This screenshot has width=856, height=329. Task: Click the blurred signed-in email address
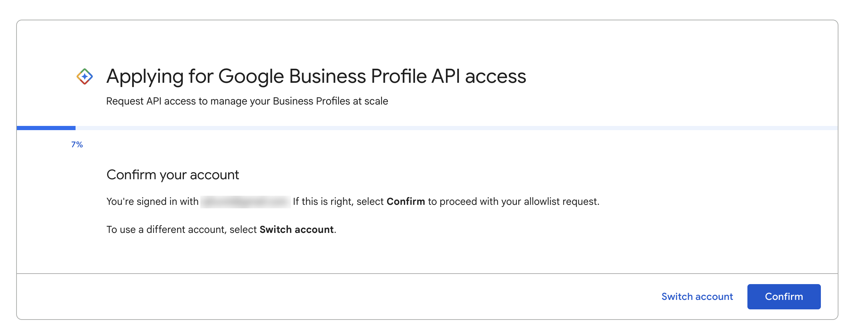(245, 202)
